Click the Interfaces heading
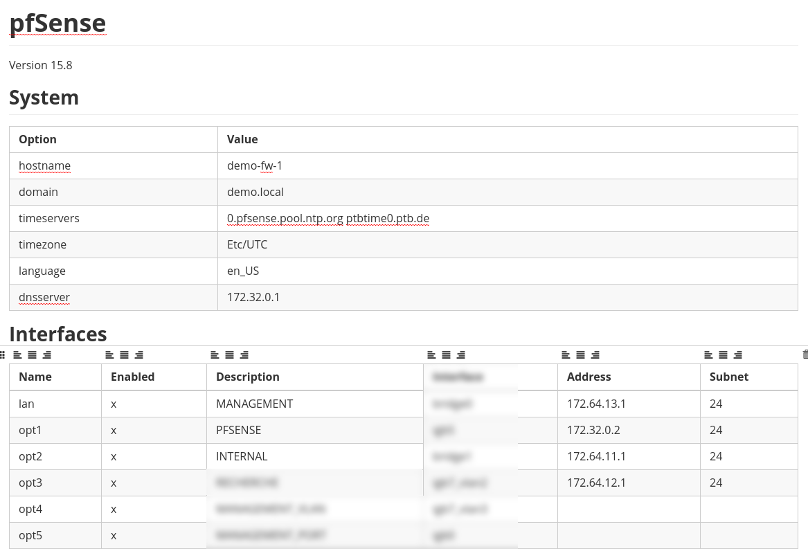Screen dimensions: 808x549 58,334
